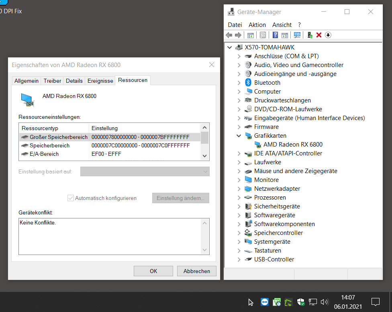Screen dimensions: 392x312
Task: Click the Abbrechen button
Action: click(196, 271)
